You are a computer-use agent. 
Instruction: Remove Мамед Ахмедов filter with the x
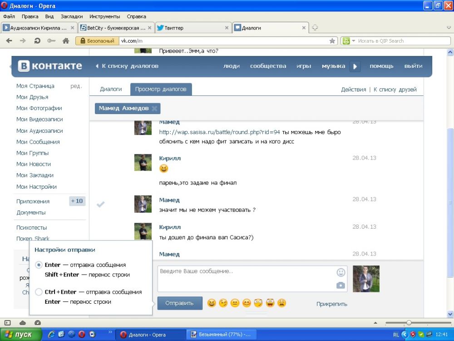[155, 109]
